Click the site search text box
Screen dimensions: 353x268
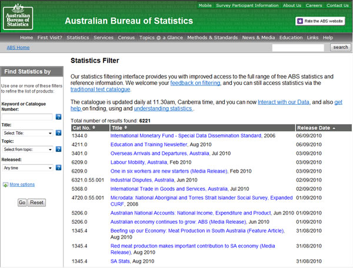point(299,48)
